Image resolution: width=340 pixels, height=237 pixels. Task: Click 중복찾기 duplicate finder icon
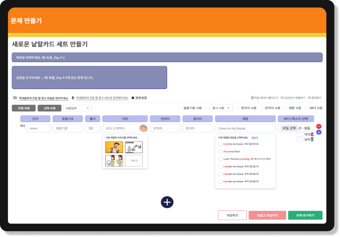309,98
